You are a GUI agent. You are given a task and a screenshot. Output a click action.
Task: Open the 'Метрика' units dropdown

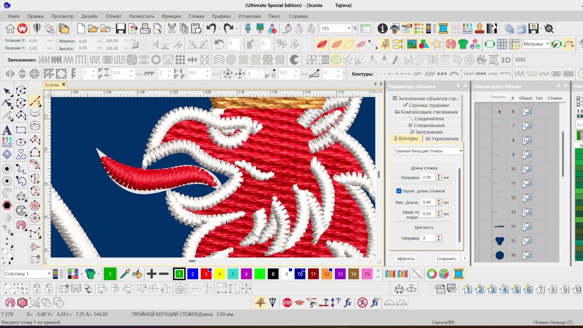pos(547,44)
